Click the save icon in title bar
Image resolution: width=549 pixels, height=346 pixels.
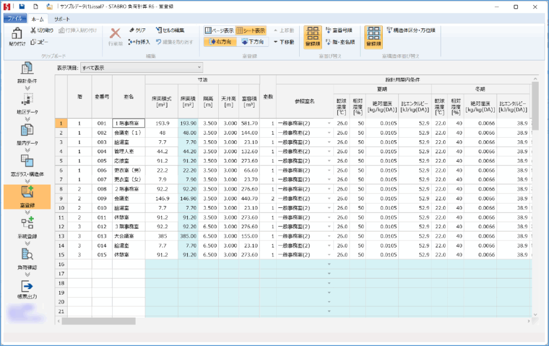(x=21, y=7)
